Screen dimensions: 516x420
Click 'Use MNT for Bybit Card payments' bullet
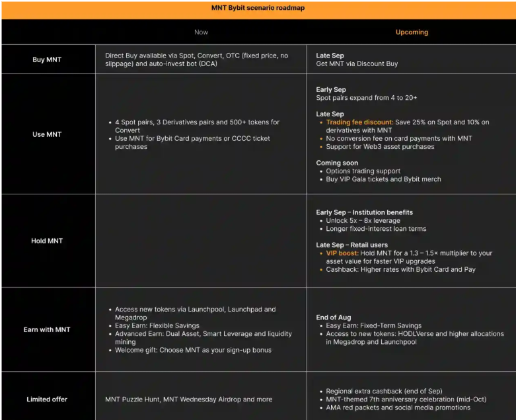(x=192, y=143)
